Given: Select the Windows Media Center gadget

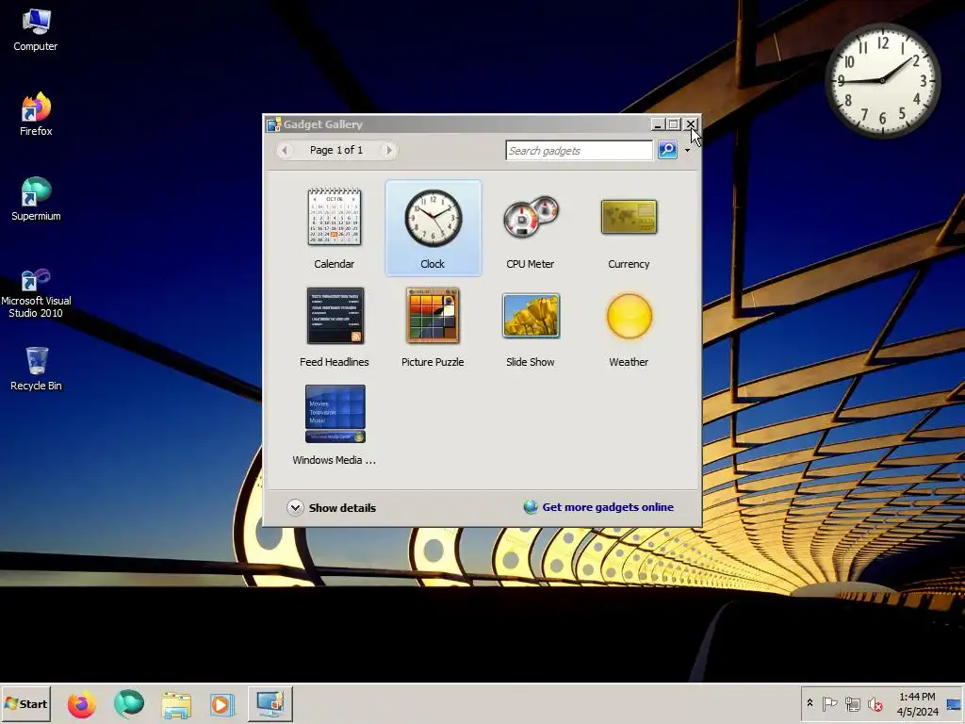Looking at the screenshot, I should (x=335, y=414).
